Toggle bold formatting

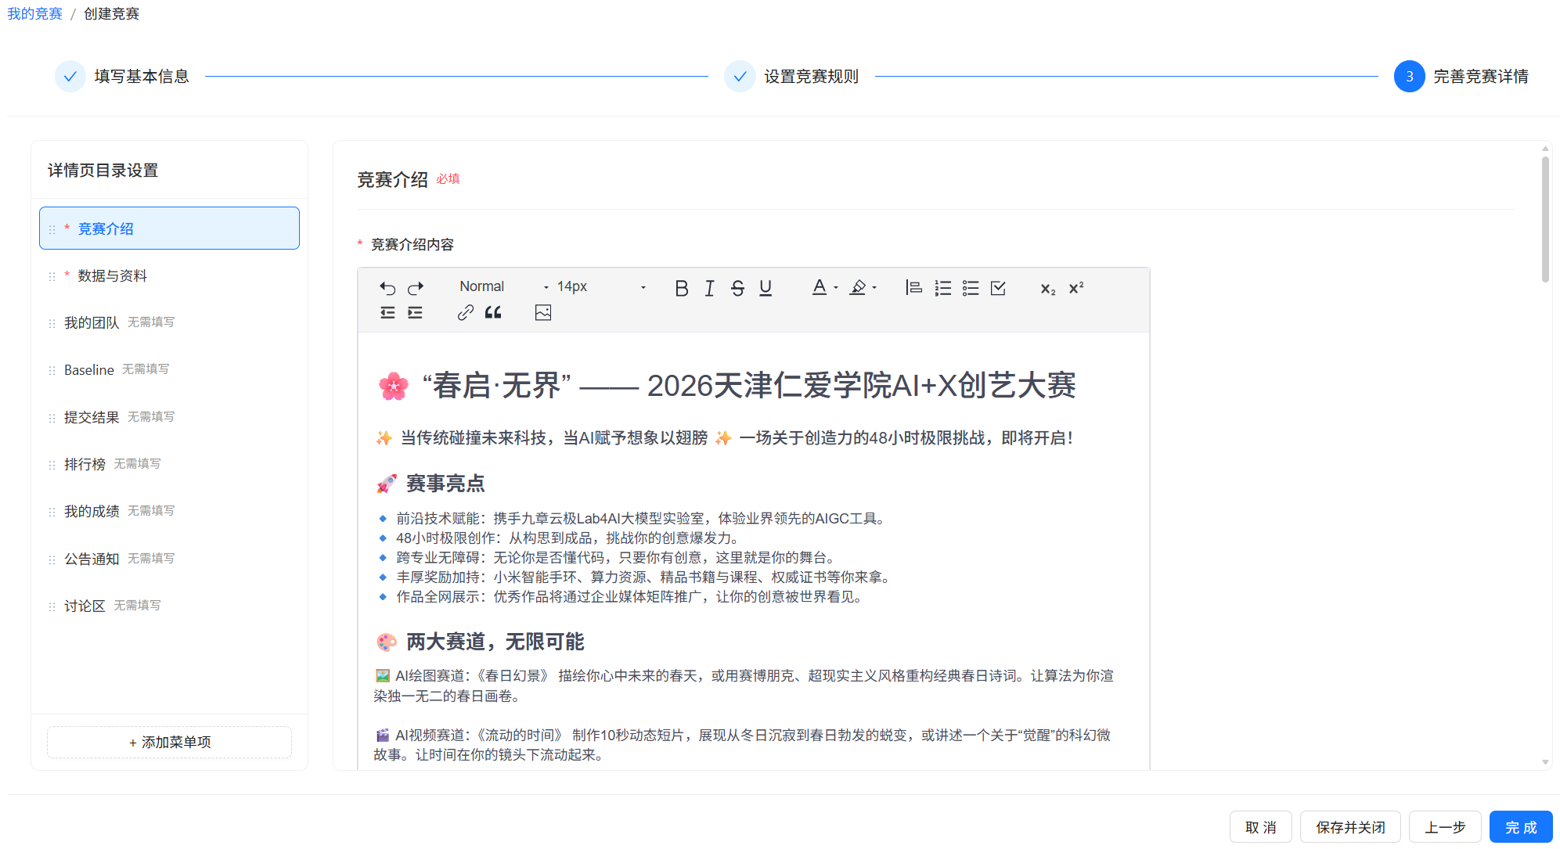(x=682, y=288)
